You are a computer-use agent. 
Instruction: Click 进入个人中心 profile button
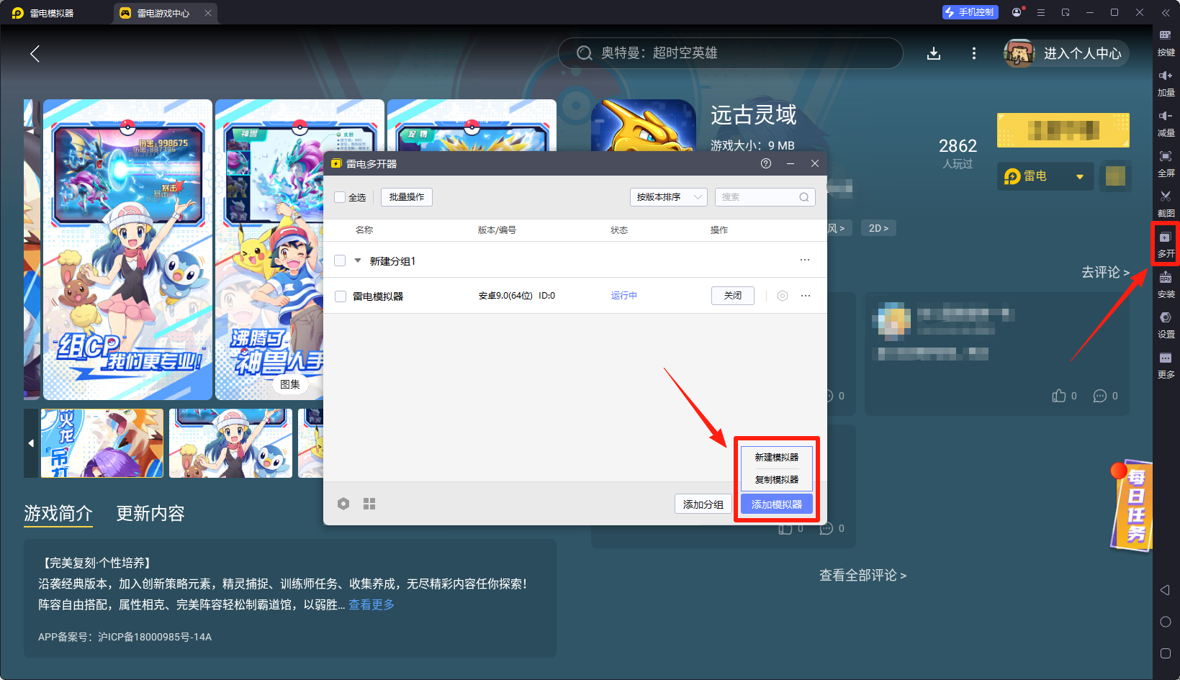click(x=1067, y=53)
